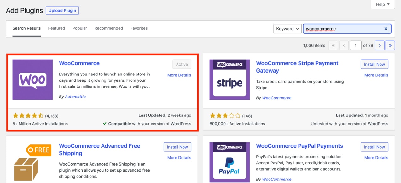Click Upload Plugin
Viewport: 401px width, 183px height.
tap(62, 10)
